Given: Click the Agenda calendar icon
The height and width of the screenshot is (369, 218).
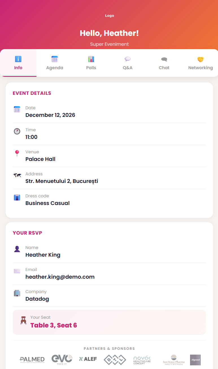Looking at the screenshot, I should [x=54, y=59].
